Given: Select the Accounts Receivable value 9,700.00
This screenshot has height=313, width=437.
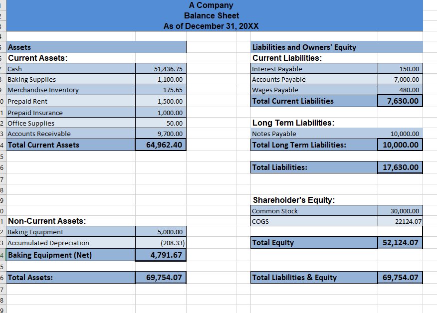Looking at the screenshot, I should point(161,134).
